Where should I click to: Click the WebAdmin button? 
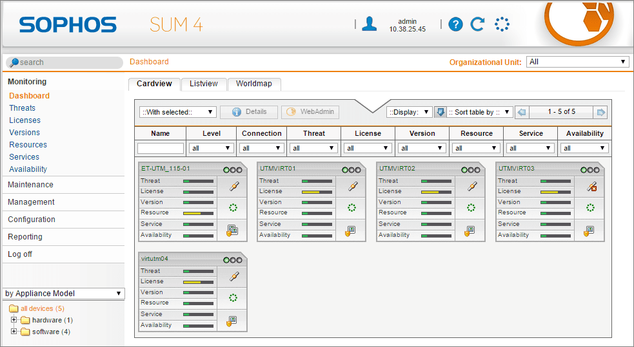click(310, 112)
